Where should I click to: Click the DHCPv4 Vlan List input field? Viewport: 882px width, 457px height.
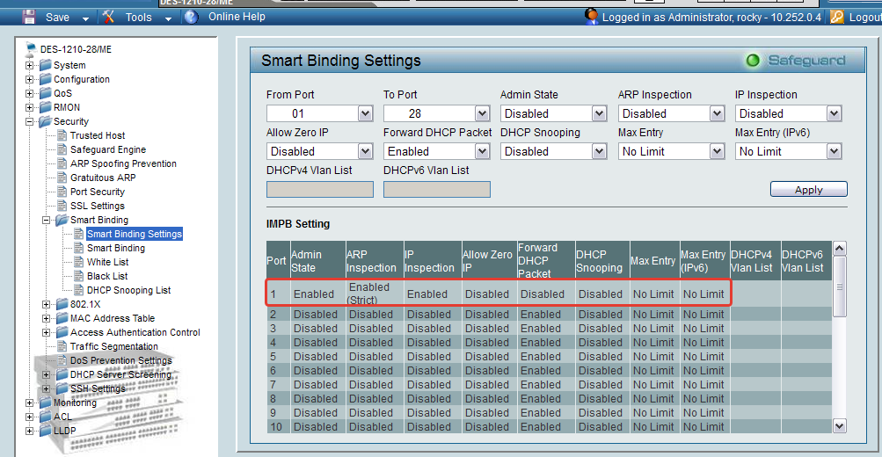point(319,189)
